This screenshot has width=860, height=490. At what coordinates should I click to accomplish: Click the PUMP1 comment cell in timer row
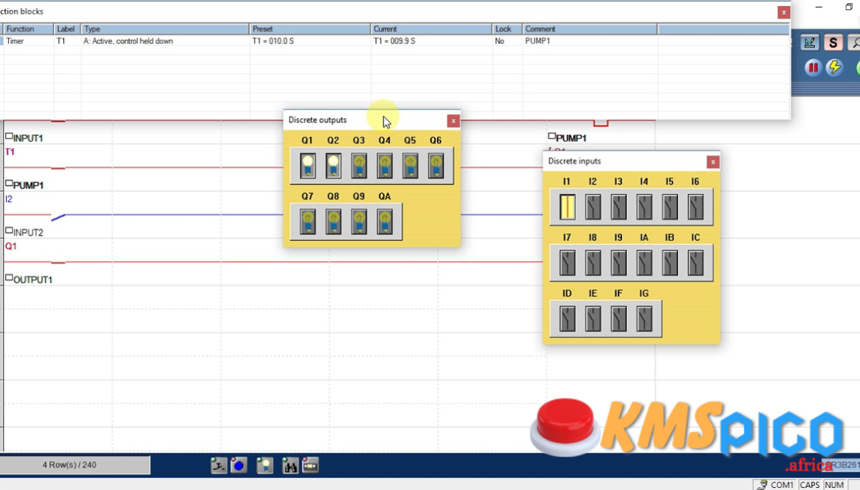pyautogui.click(x=537, y=41)
